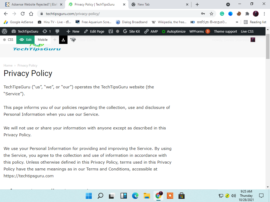Image resolution: width=270 pixels, height=202 pixels.
Task: Click Edit Page in admin bar
Action: (x=94, y=32)
